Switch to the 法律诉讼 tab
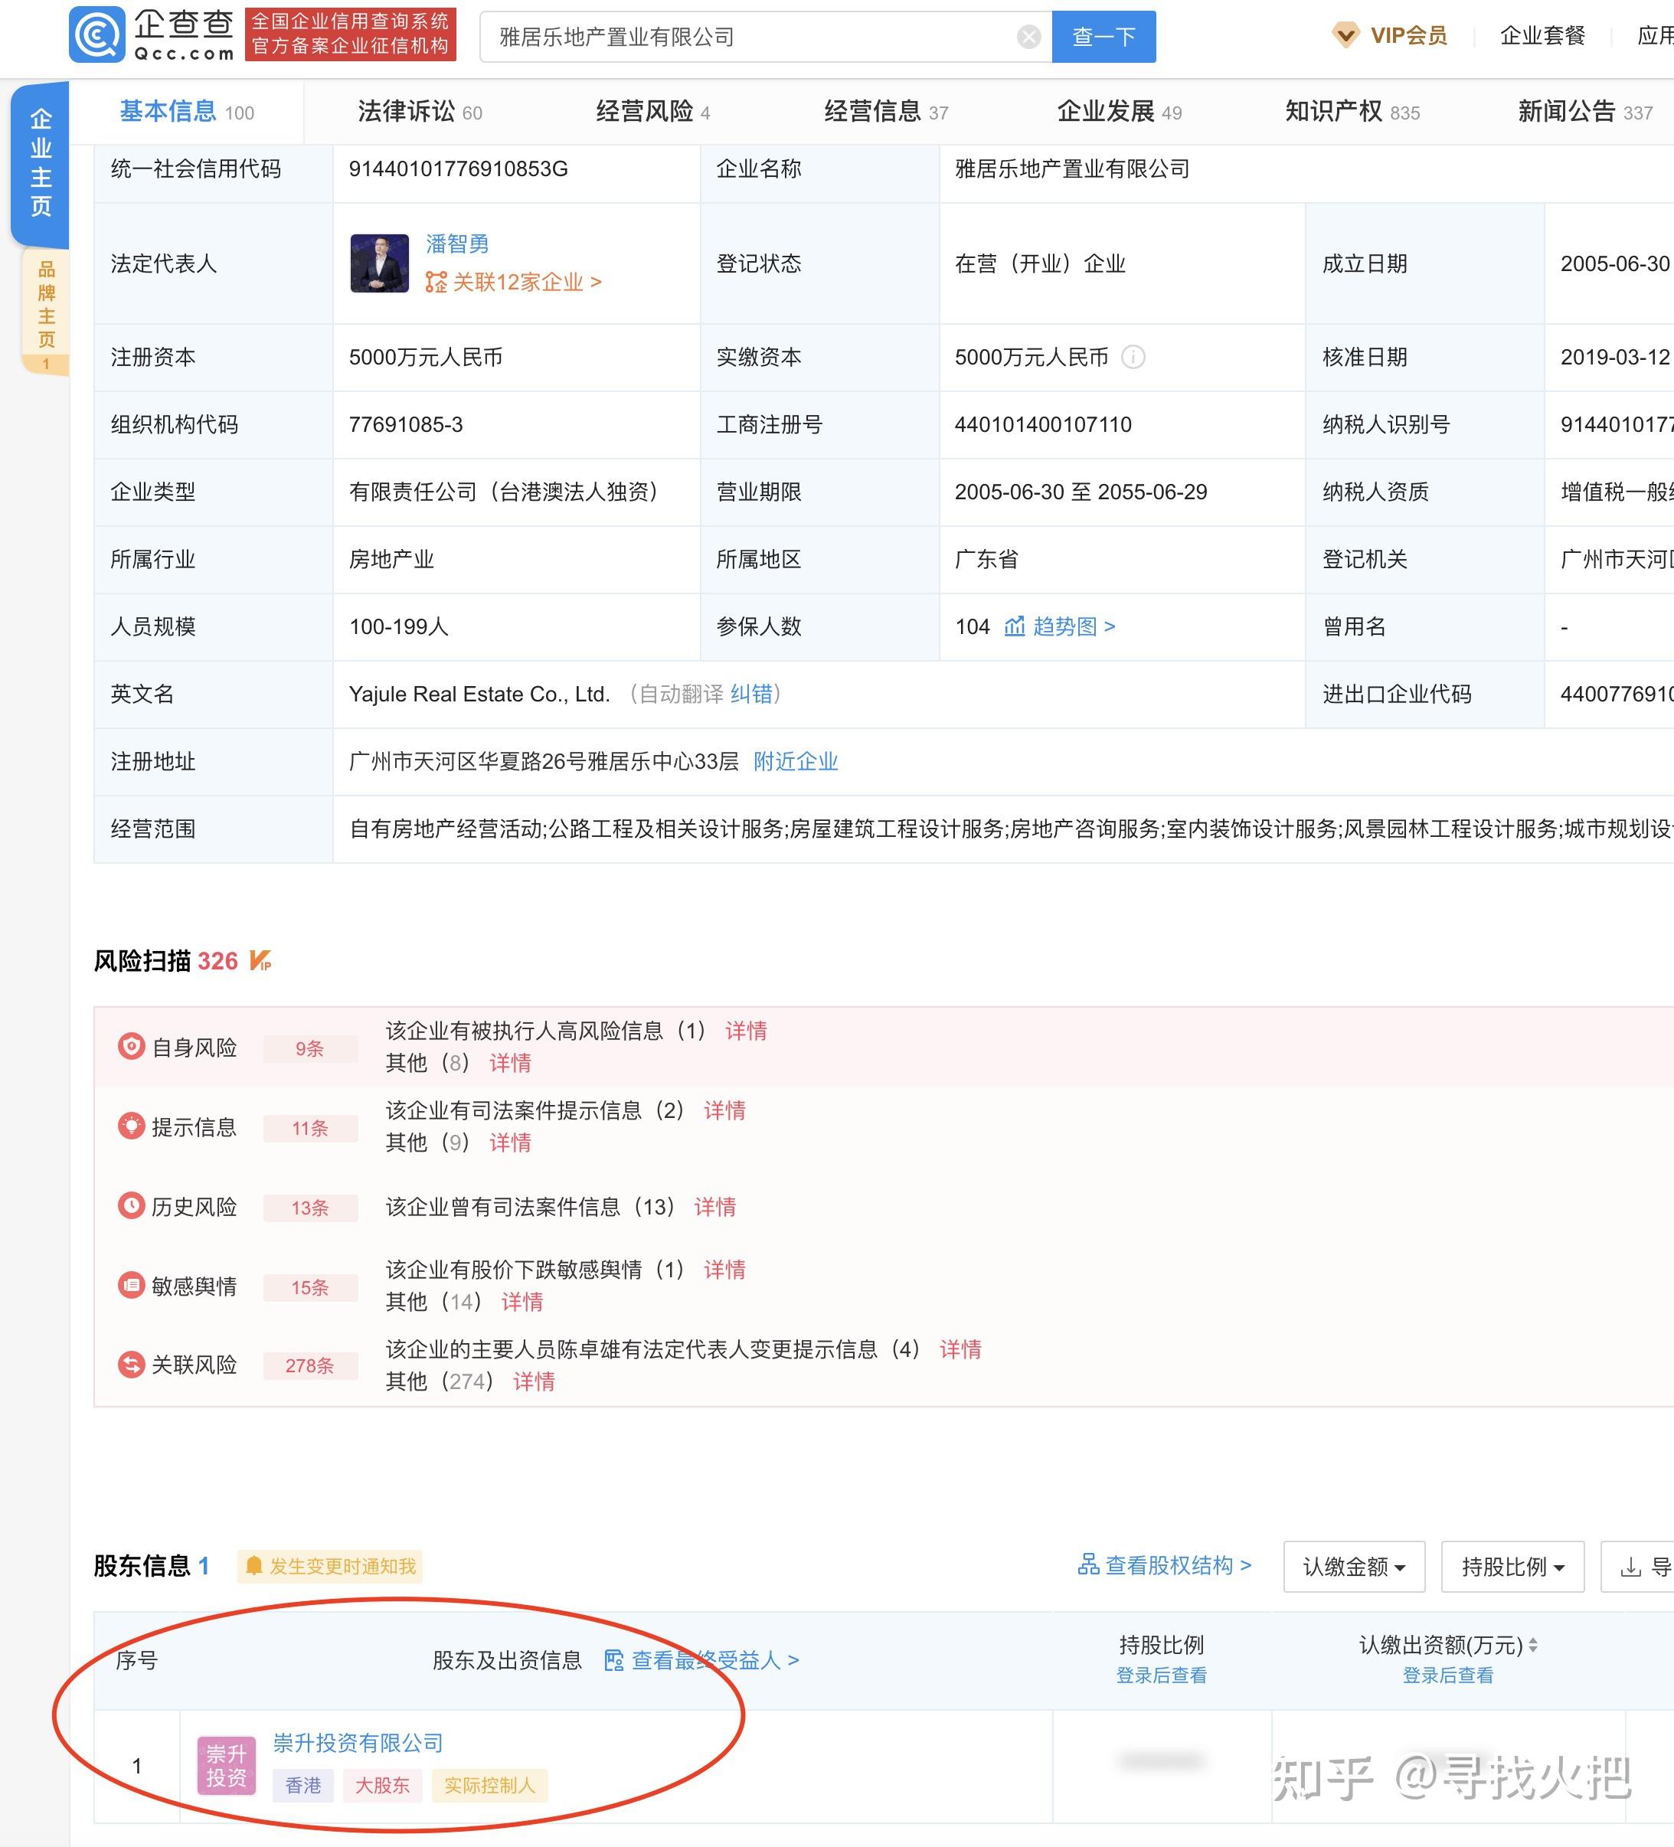The width and height of the screenshot is (1674, 1847). (420, 112)
